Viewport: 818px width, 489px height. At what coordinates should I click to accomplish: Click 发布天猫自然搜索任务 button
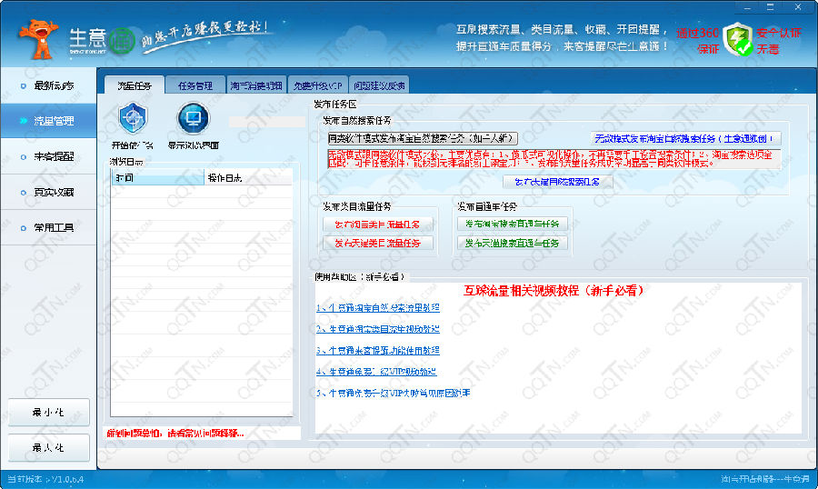557,182
